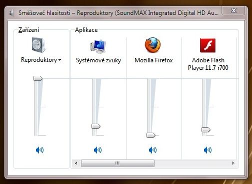Click the left arrow of the applications scrollbar
The width and height of the screenshot is (252, 184).
coord(76,163)
